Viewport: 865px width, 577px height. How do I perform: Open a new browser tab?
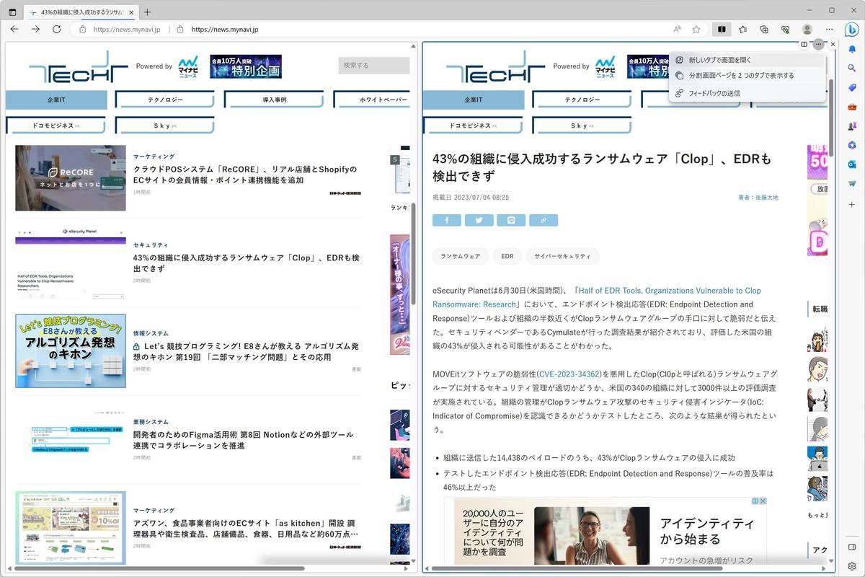point(147,12)
